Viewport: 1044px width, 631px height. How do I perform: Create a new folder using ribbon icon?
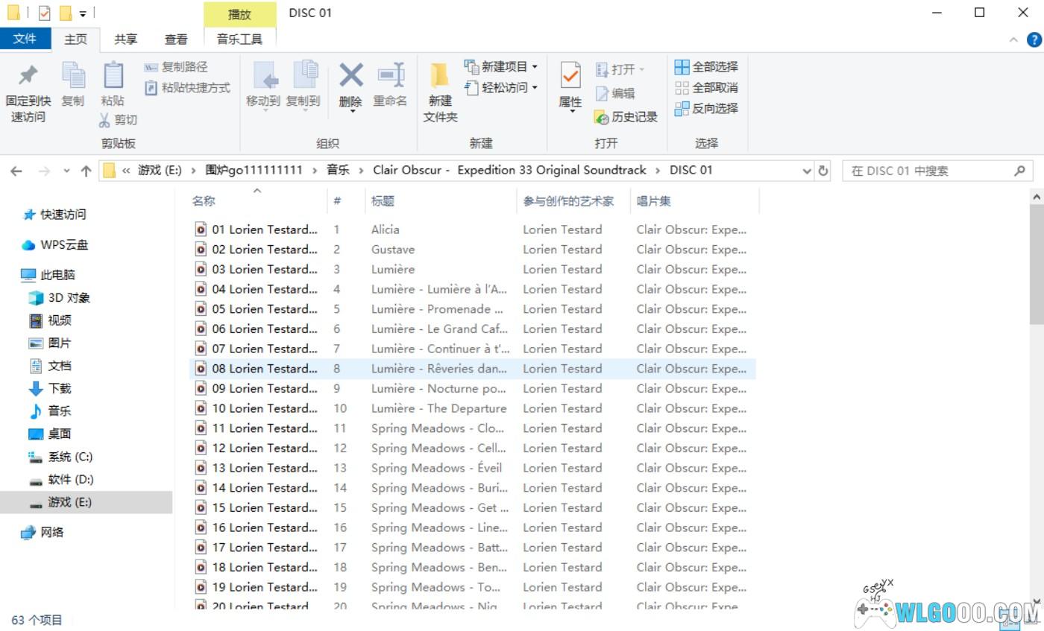coord(440,76)
